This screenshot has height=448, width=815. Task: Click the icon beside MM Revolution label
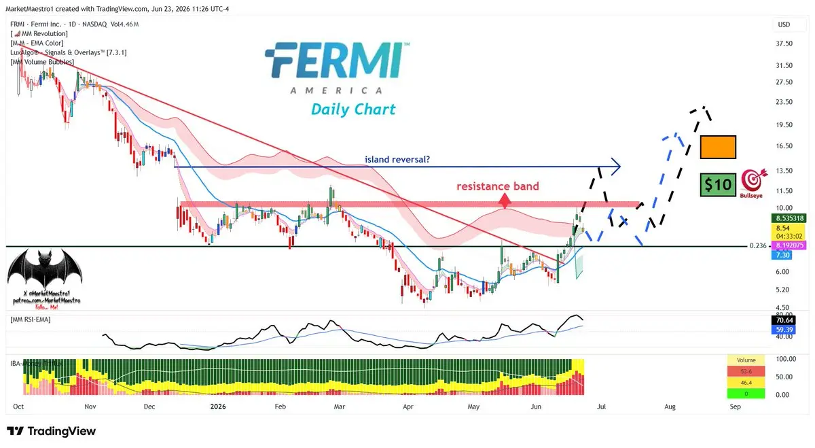tap(17, 33)
